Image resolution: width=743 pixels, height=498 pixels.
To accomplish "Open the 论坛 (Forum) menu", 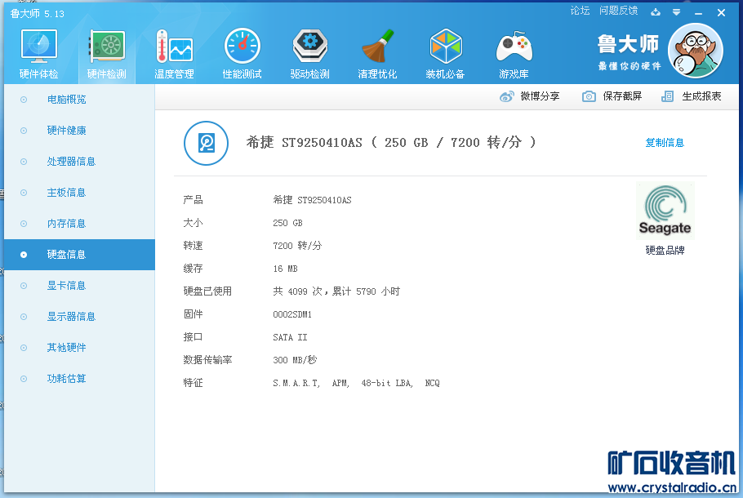I will [580, 11].
